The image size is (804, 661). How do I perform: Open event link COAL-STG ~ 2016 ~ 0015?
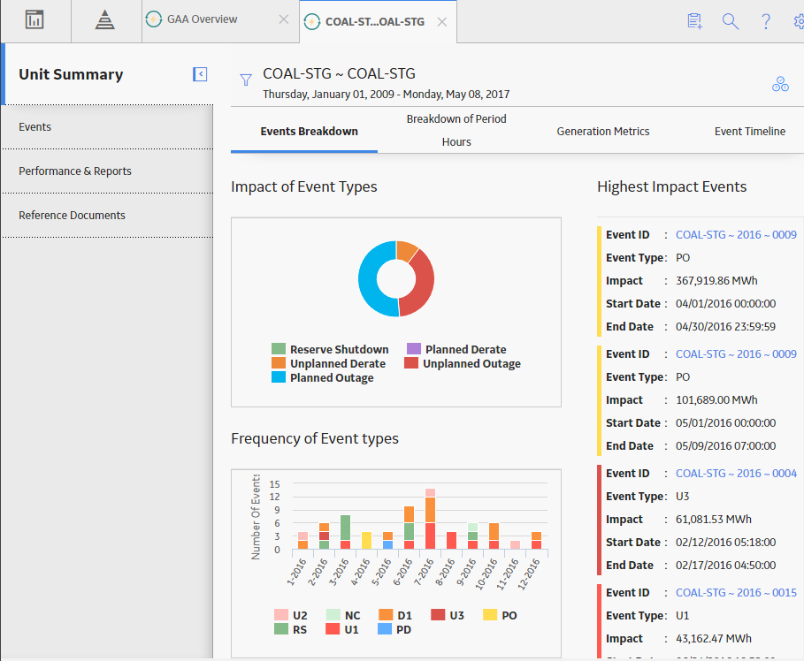[x=736, y=593]
